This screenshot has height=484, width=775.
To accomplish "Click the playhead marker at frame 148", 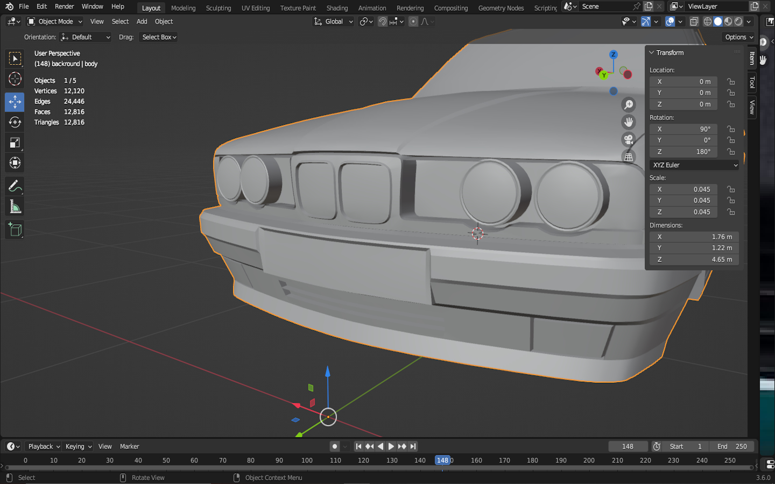I will [442, 460].
